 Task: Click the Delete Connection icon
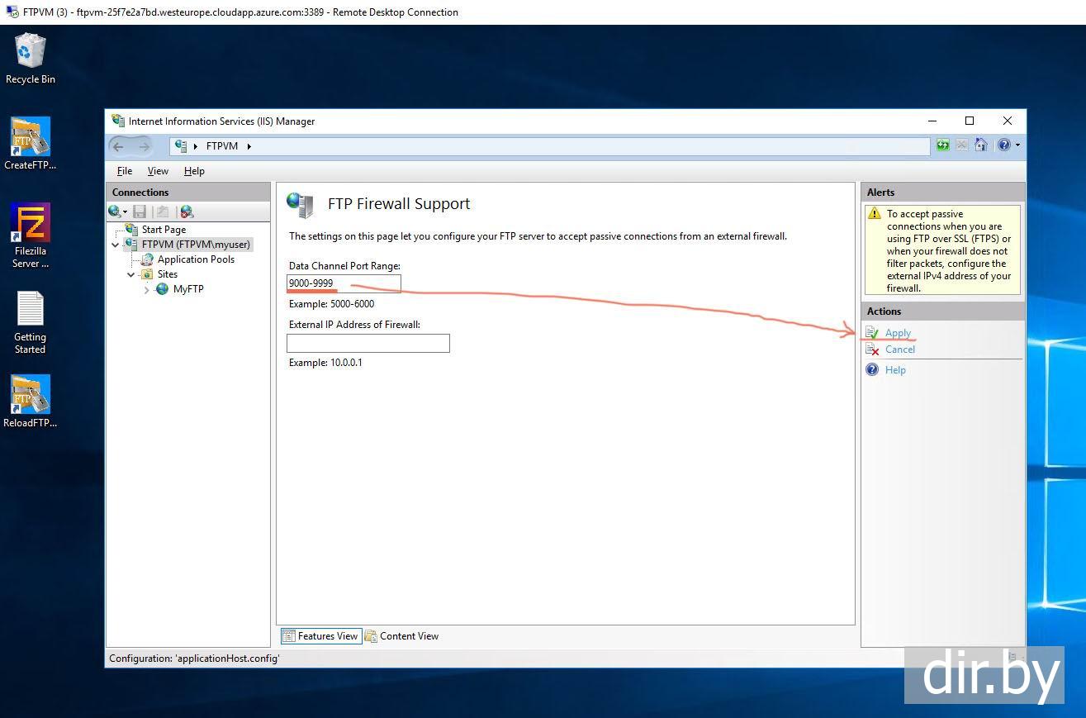click(x=187, y=212)
